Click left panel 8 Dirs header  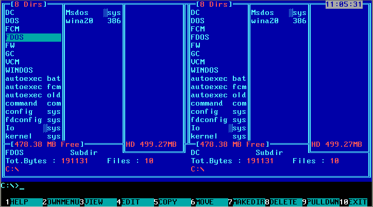pos(28,4)
